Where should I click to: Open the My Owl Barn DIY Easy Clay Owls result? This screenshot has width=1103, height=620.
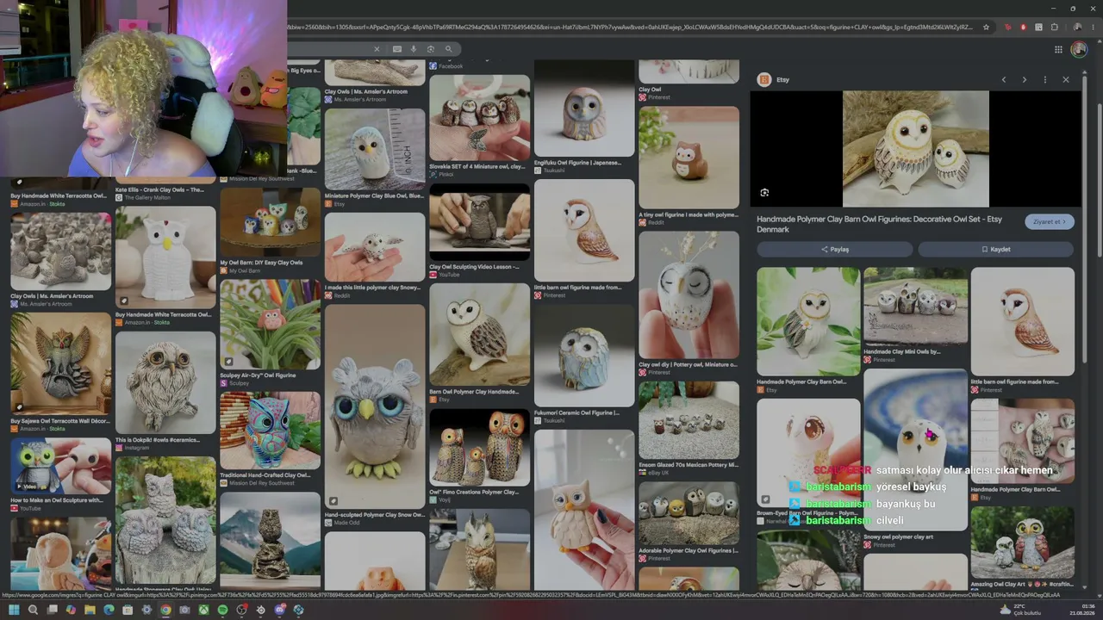coord(270,222)
